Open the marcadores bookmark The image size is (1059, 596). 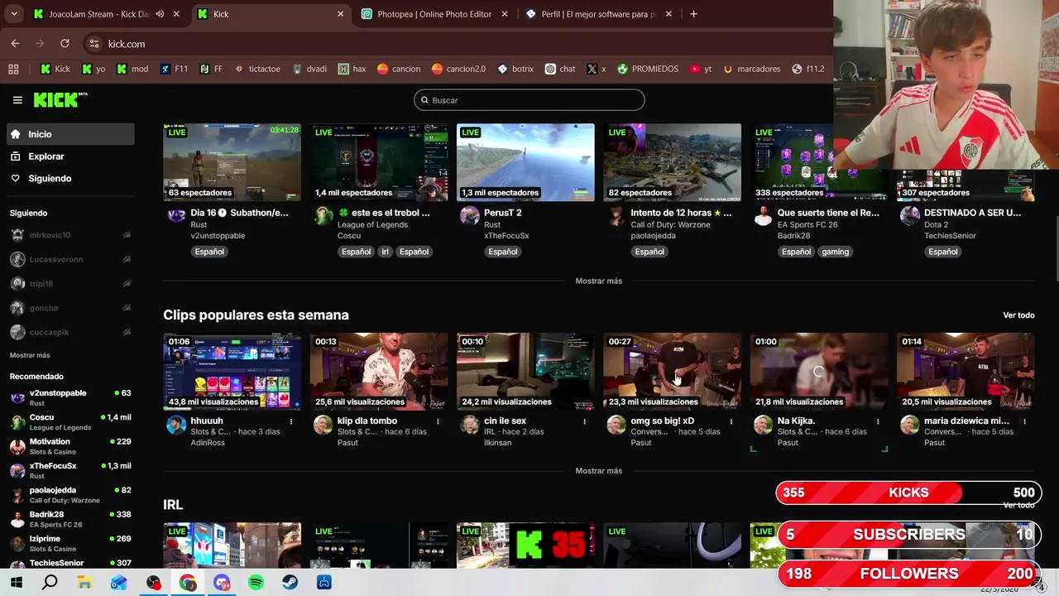751,69
